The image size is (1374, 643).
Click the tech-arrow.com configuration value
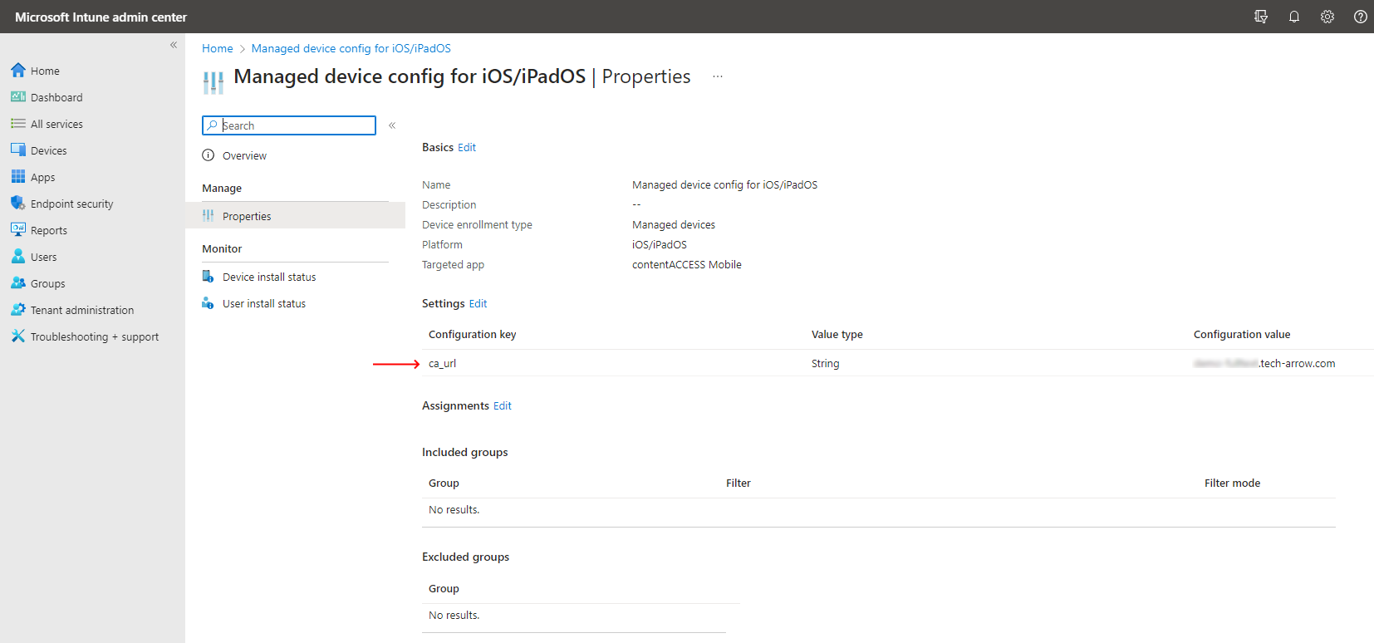coord(1264,363)
